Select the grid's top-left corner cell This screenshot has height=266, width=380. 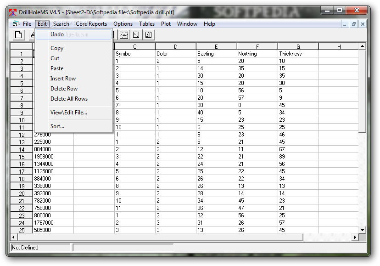(22, 46)
